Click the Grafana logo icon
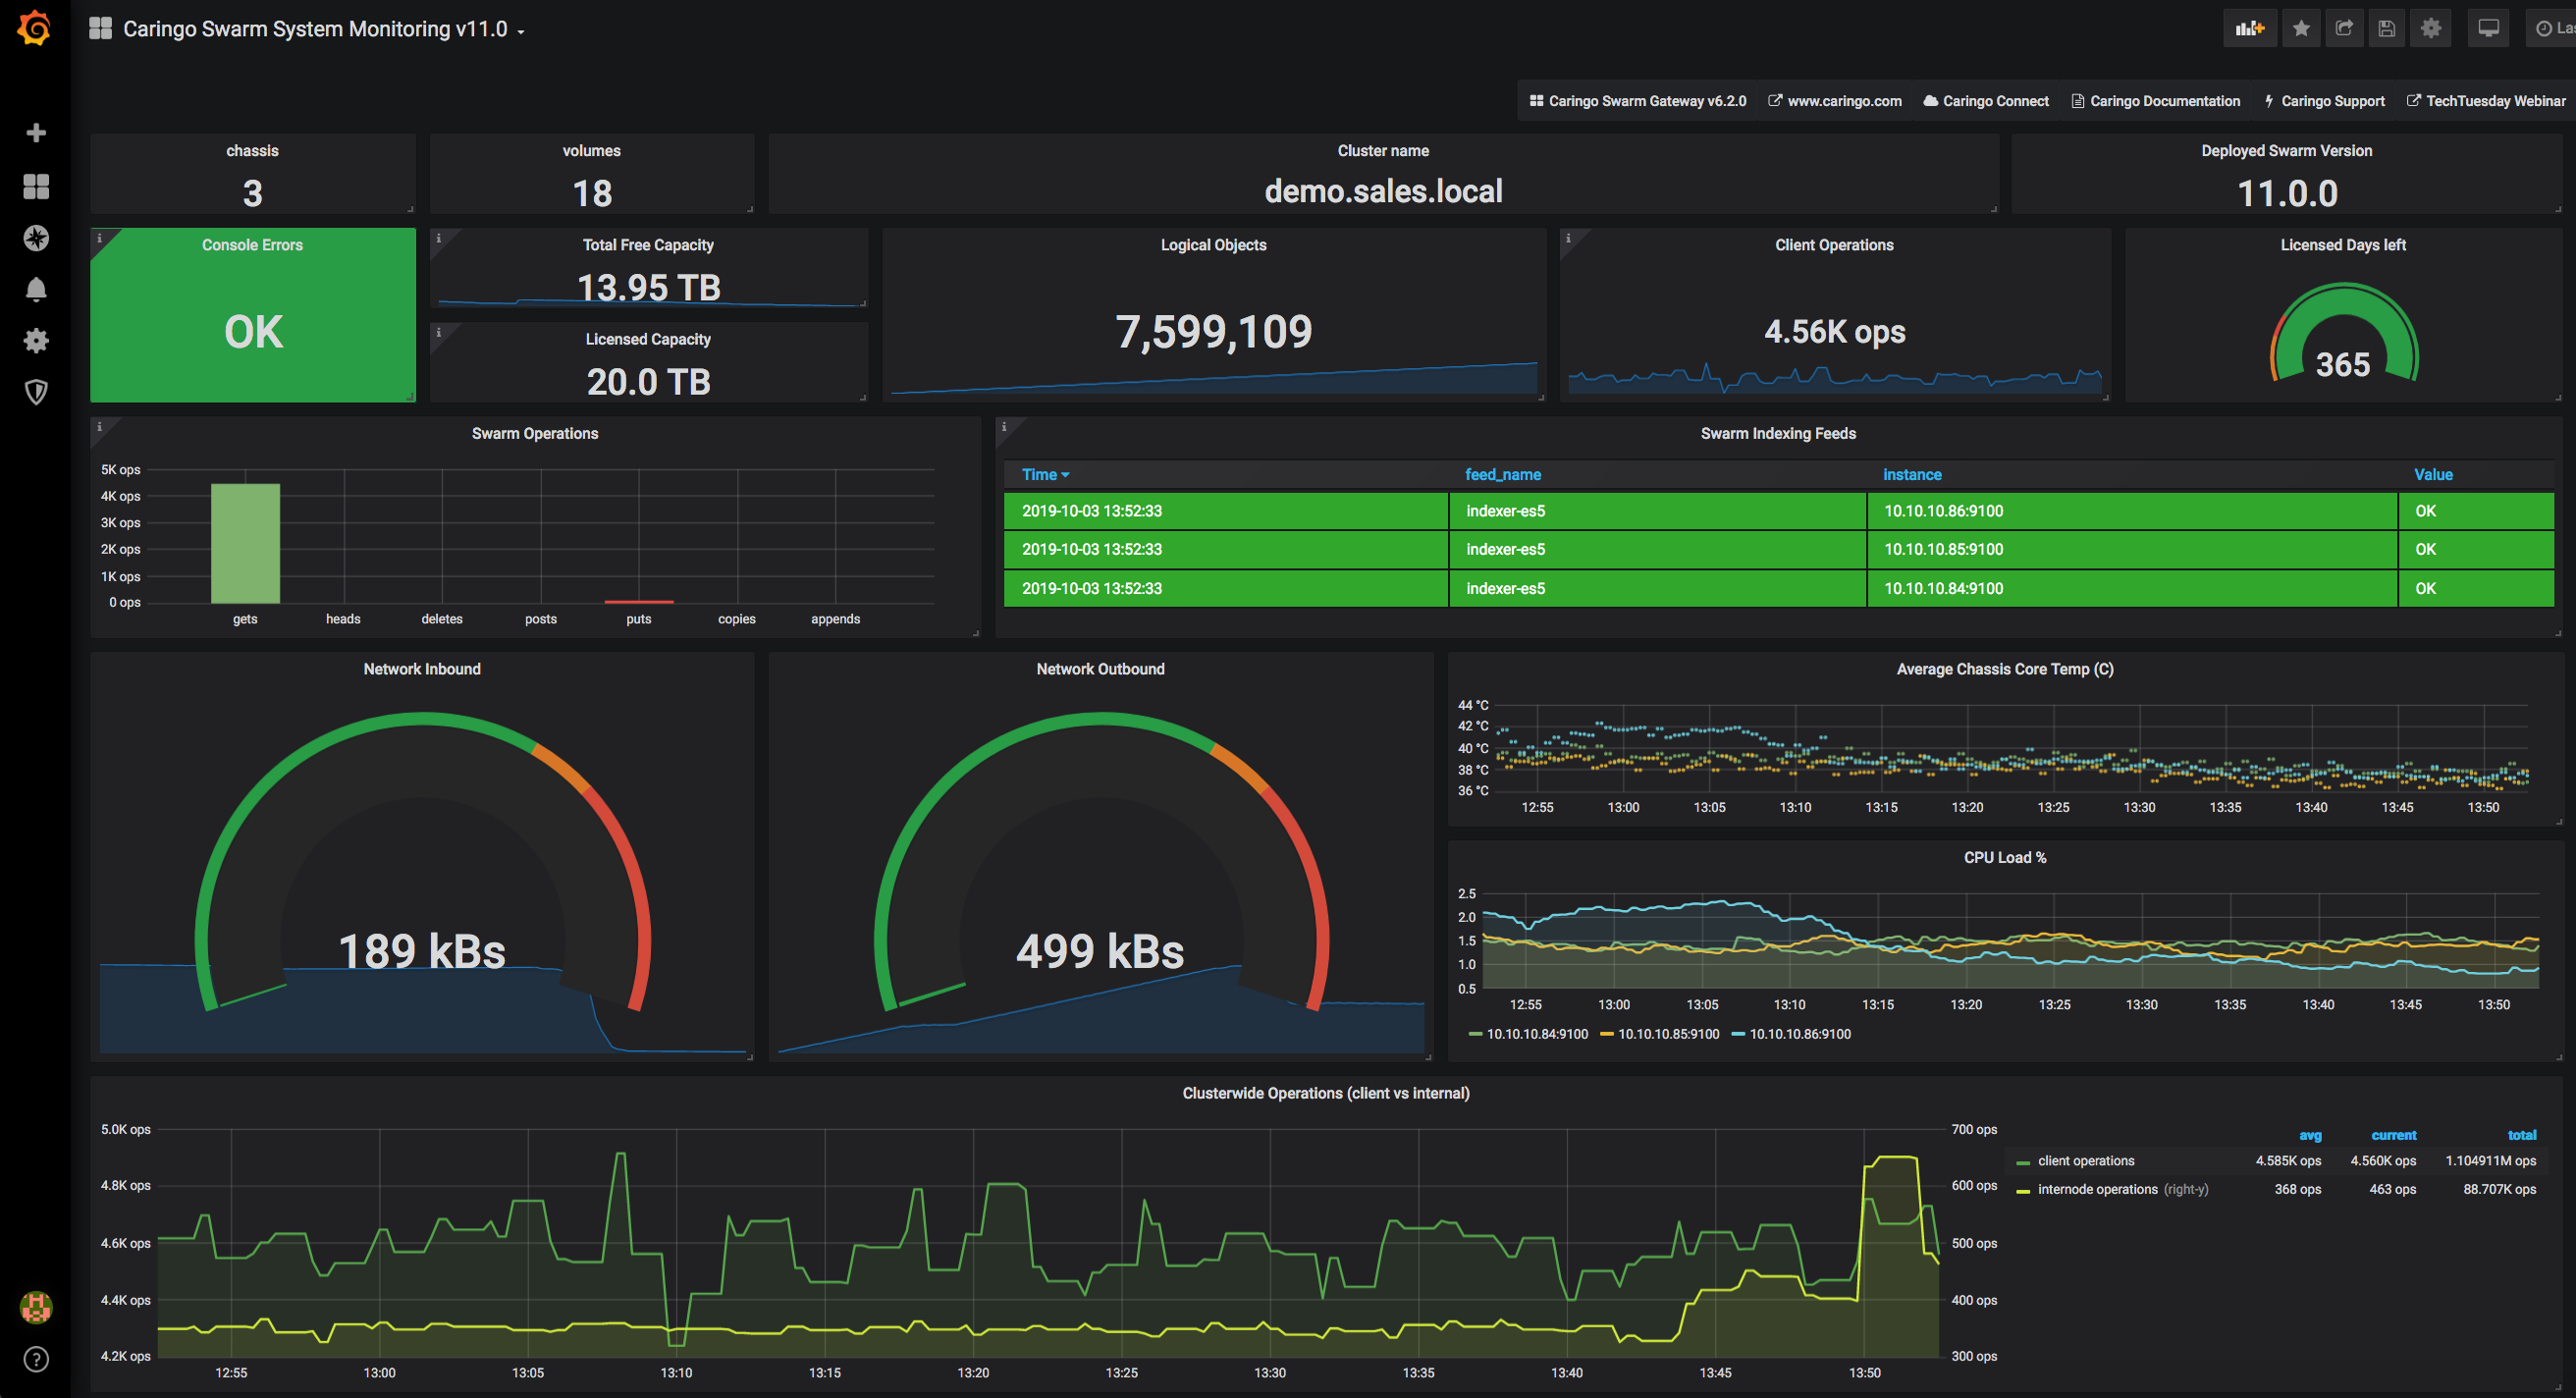 click(x=35, y=28)
